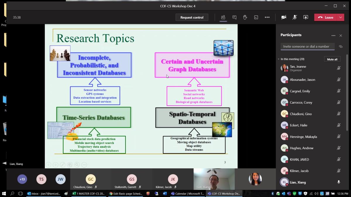Click the raise hand icon
The width and height of the screenshot is (351, 197).
[x=245, y=18]
